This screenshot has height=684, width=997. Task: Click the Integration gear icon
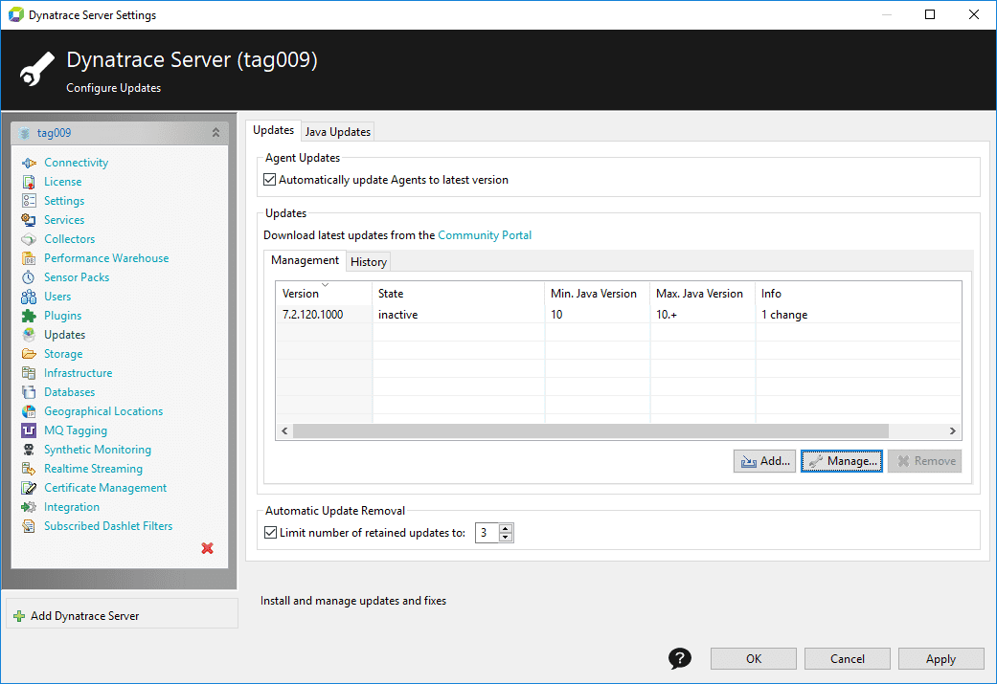[x=29, y=507]
